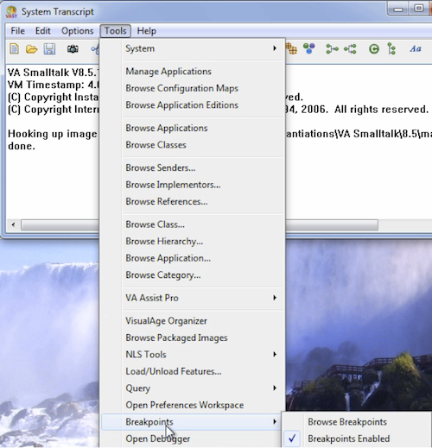The width and height of the screenshot is (432, 448).
Task: Choose Load/Unload Features...
Action: tap(192, 371)
